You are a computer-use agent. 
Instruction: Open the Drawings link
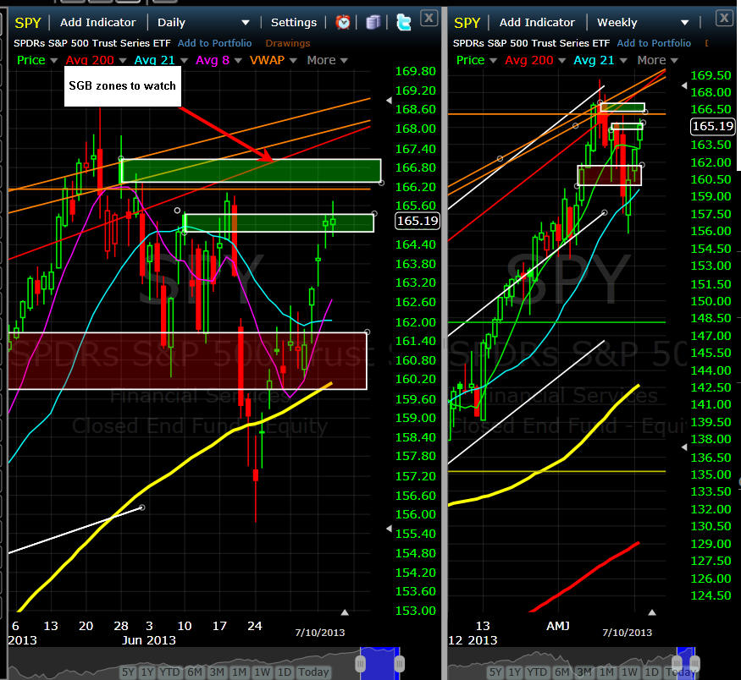pos(288,42)
